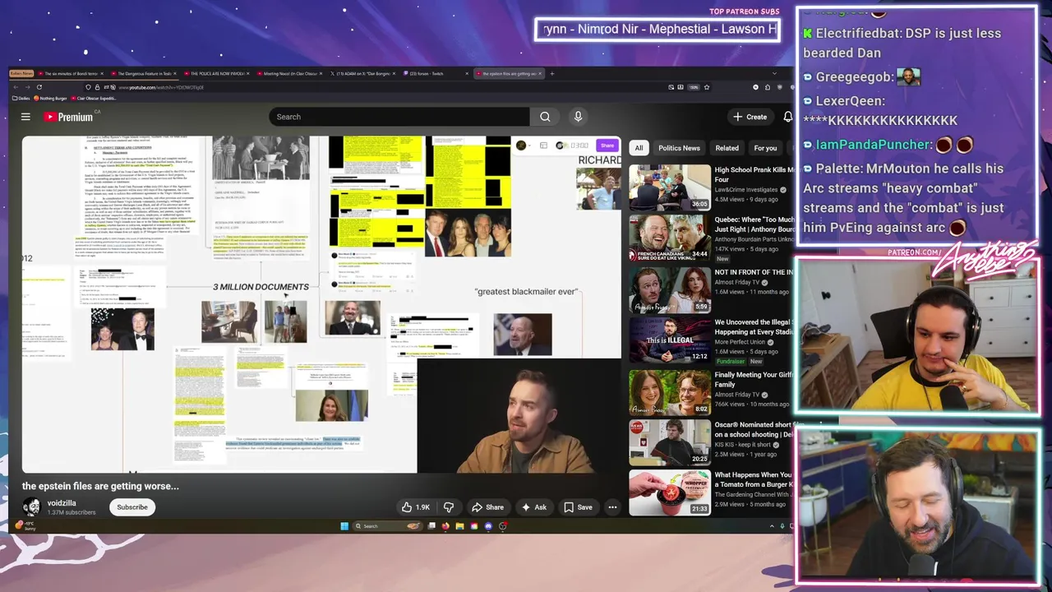Select the For you filter chip

[765, 148]
